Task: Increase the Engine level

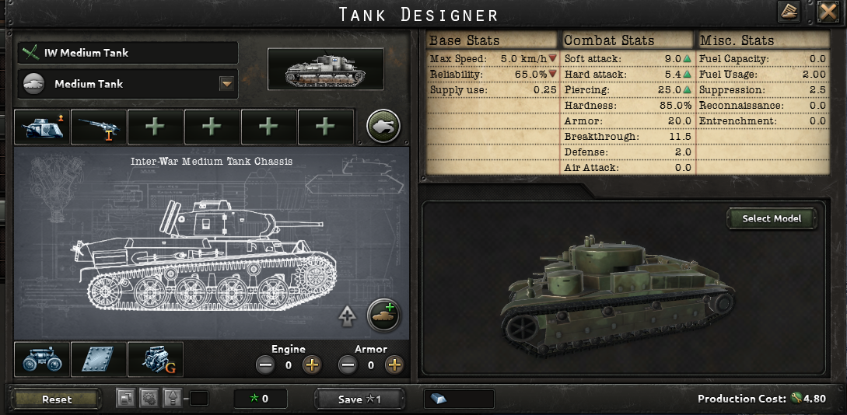Action: pos(312,365)
